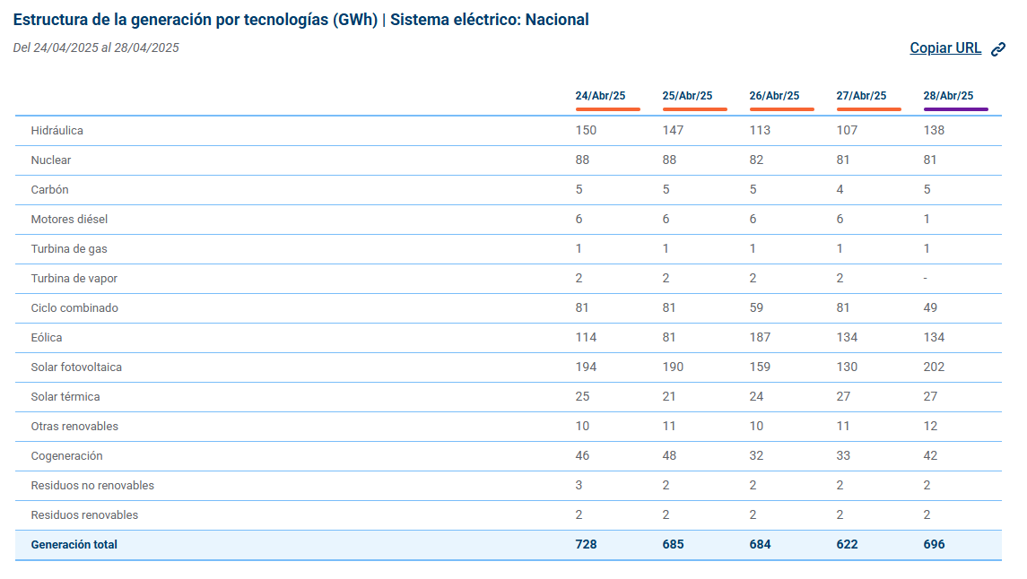
Task: Click the Turbina de gas row label
Action: [69, 248]
